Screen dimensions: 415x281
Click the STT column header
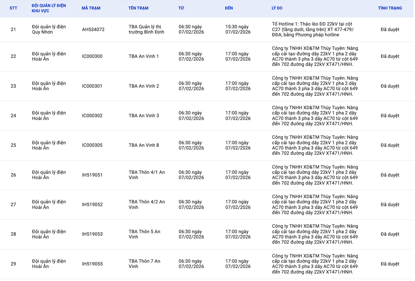tap(13, 8)
